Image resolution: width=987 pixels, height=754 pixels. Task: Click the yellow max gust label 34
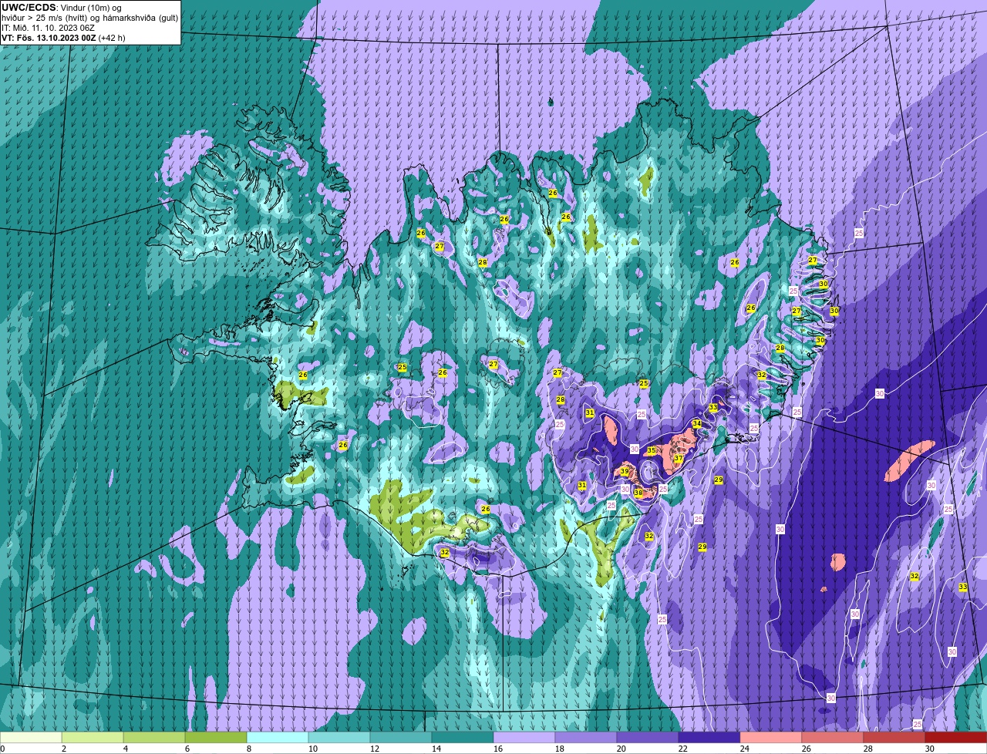click(697, 424)
